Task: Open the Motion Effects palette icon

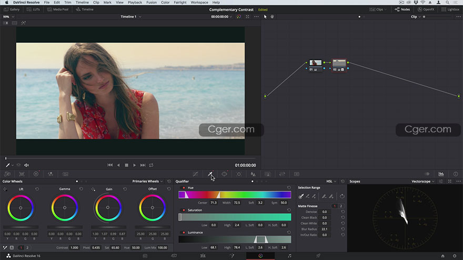Action: pos(66,174)
